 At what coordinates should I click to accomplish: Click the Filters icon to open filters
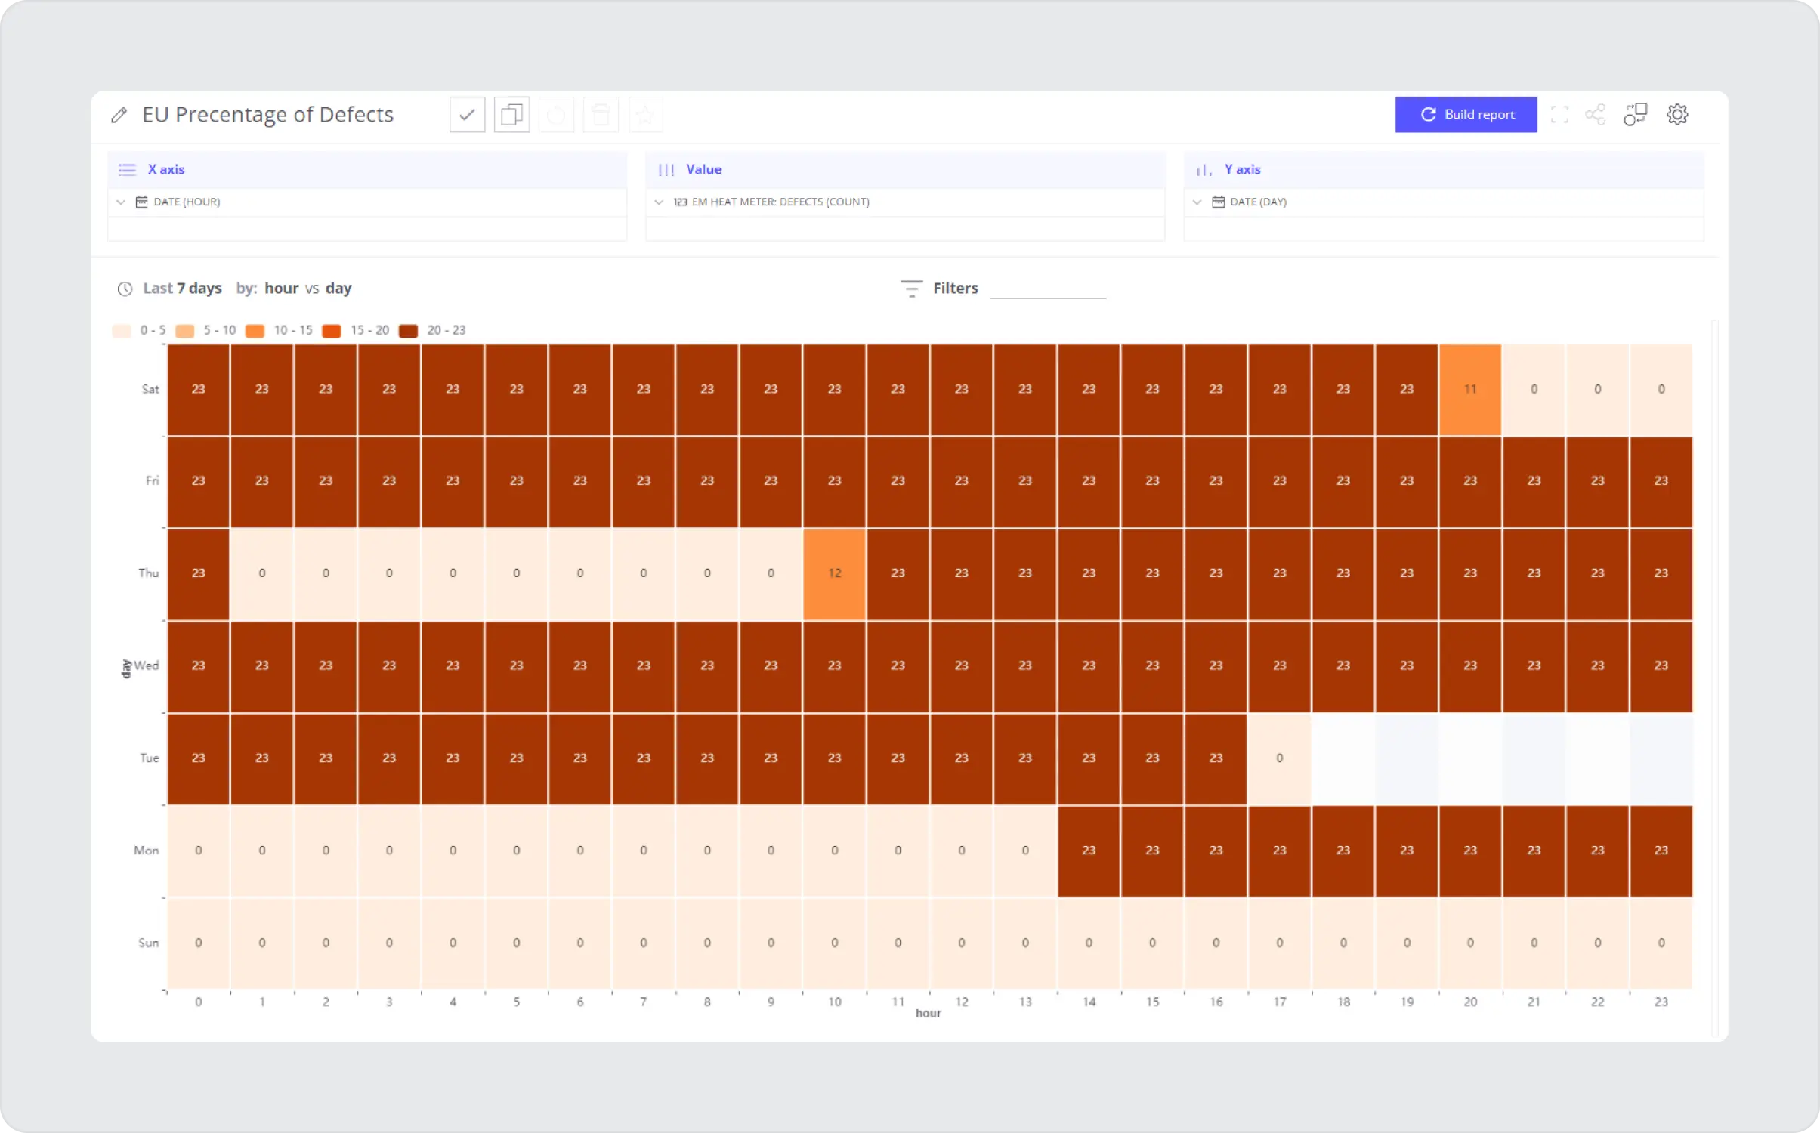point(911,287)
